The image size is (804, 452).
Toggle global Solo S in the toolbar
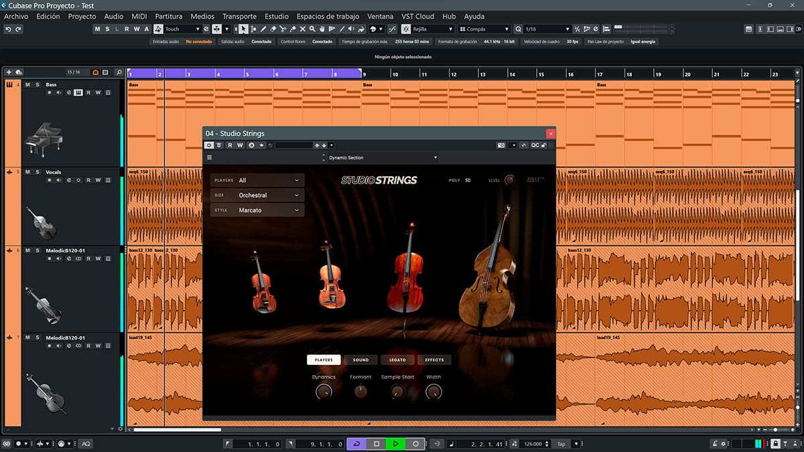click(x=107, y=29)
